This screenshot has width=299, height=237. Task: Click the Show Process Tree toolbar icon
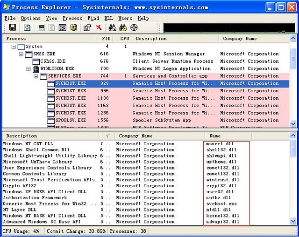51,28
